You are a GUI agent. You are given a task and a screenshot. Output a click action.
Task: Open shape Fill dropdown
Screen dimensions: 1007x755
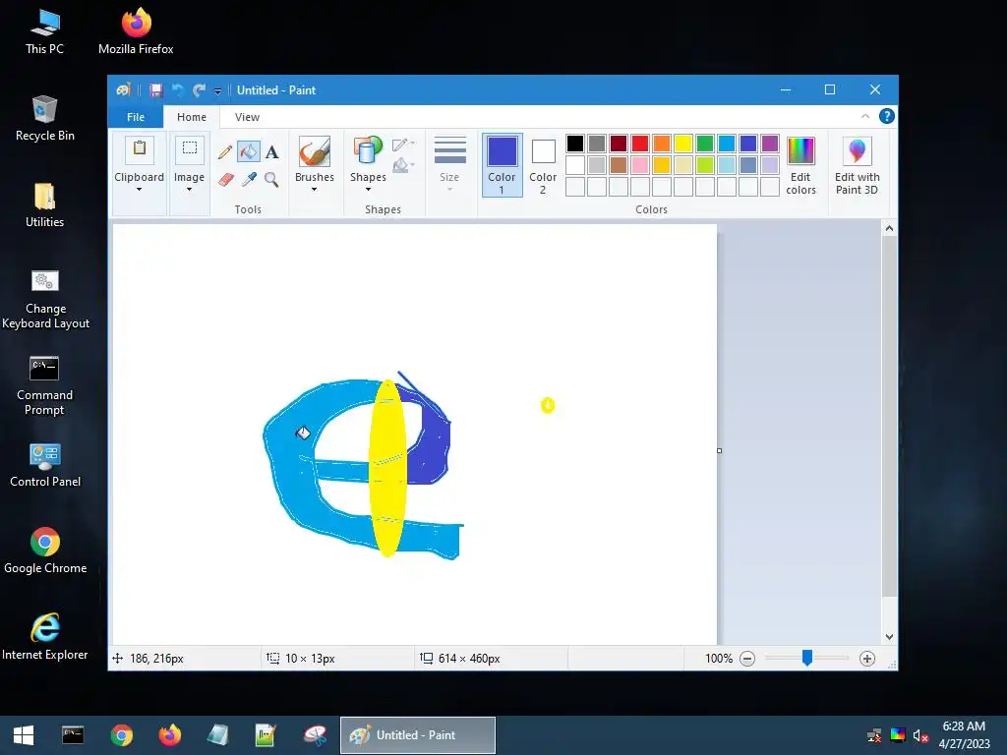(404, 165)
